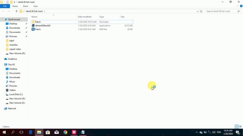Open the volume control in system tray

click(214, 132)
